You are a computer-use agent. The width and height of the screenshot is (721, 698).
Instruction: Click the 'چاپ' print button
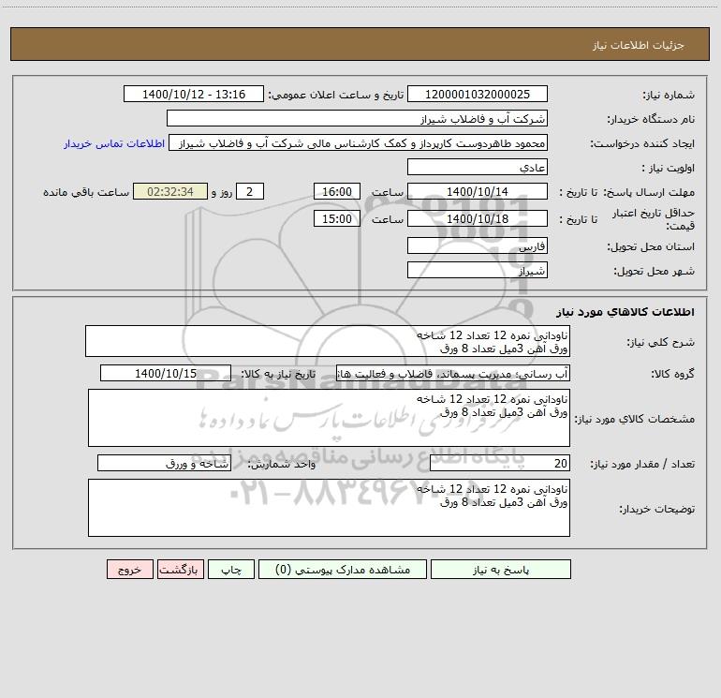click(231, 569)
